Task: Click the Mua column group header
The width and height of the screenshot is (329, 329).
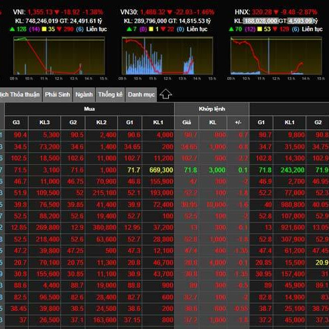Action: click(x=89, y=109)
